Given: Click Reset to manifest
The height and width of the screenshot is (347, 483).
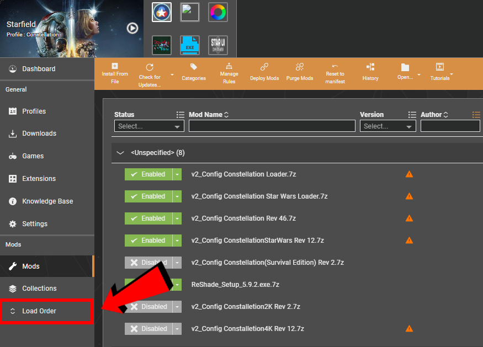Looking at the screenshot, I should 335,73.
